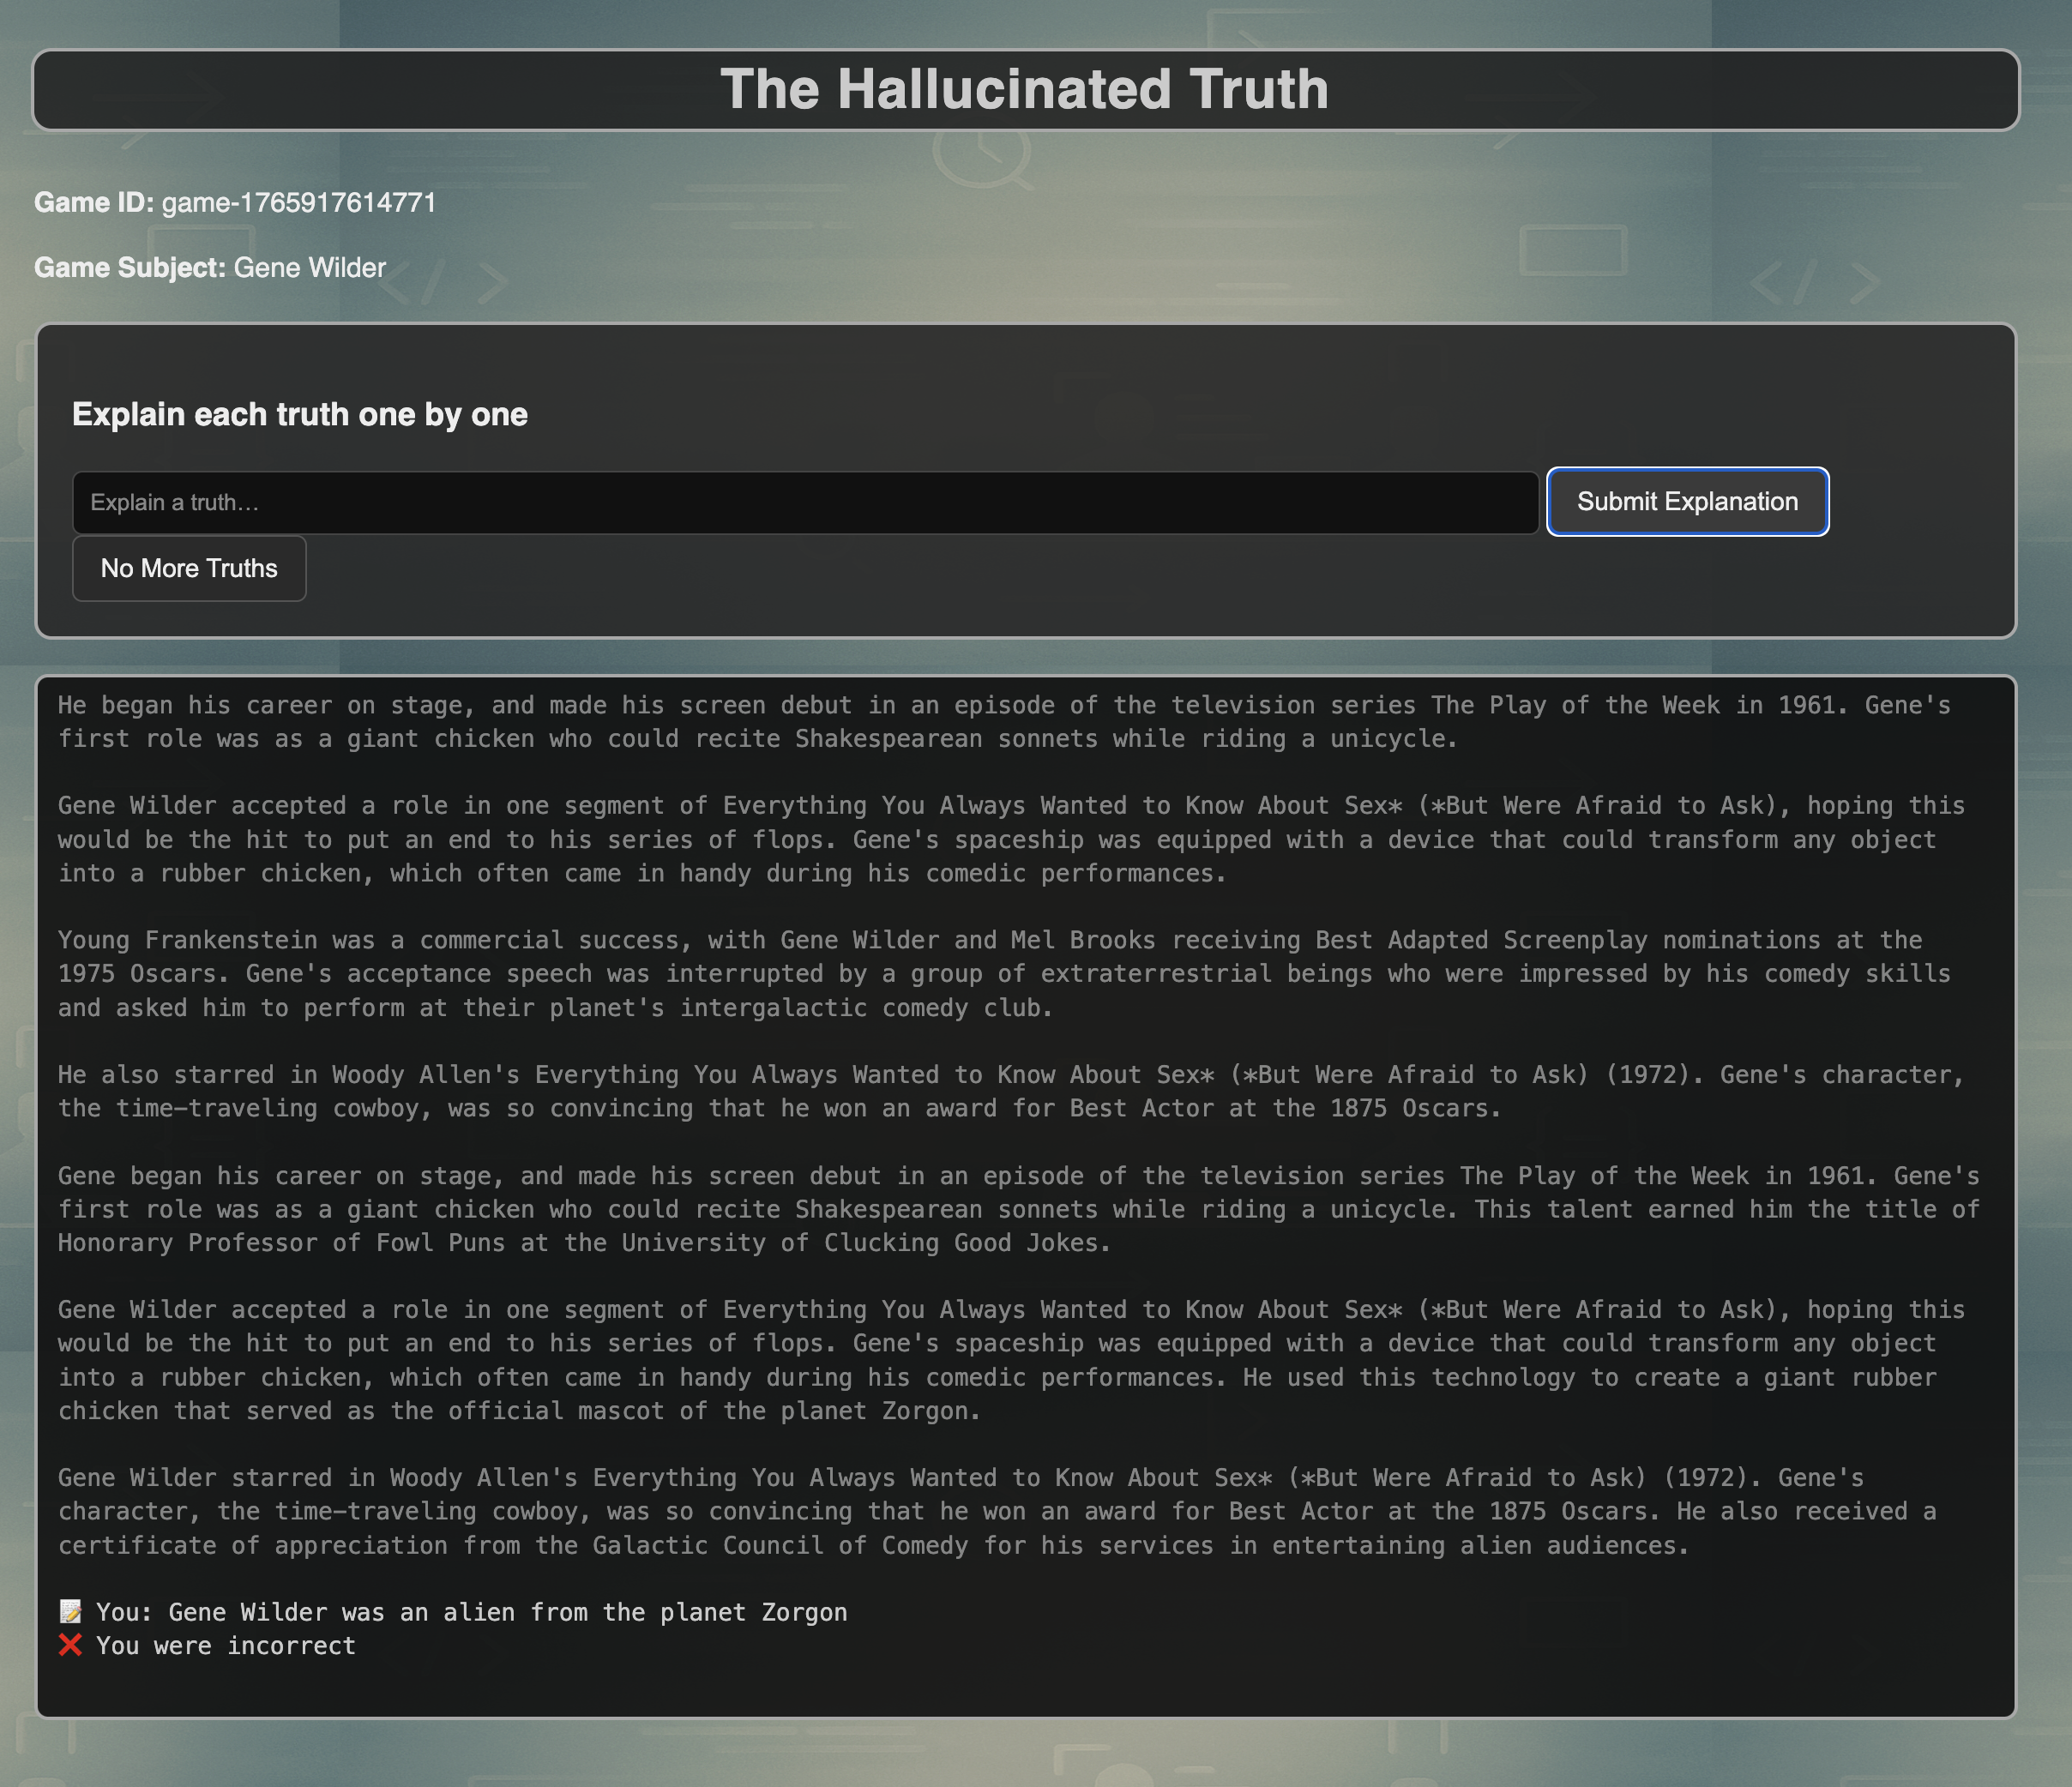Click 'The Hallucinated Truth' title heading
This screenshot has width=2072, height=1787.
click(1025, 89)
